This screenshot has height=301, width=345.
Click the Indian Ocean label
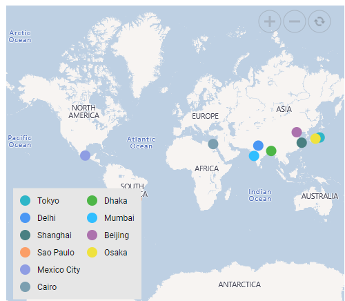point(260,195)
